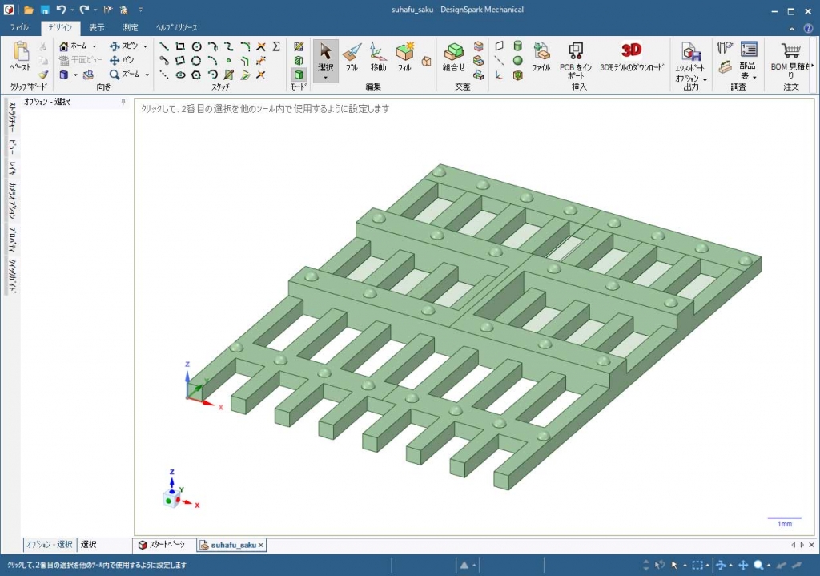
Task: Open the 選択 tool dropdown arrow
Action: click(326, 78)
